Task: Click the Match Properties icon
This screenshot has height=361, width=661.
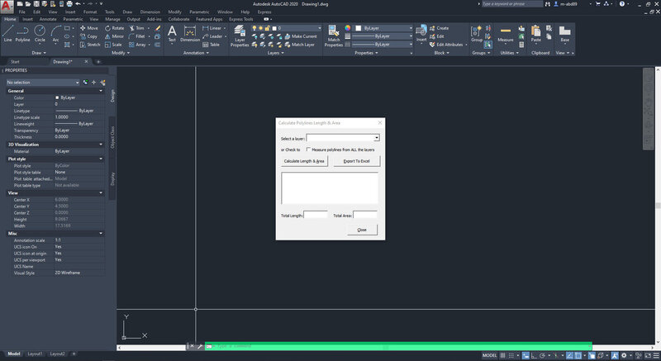Action: click(334, 36)
